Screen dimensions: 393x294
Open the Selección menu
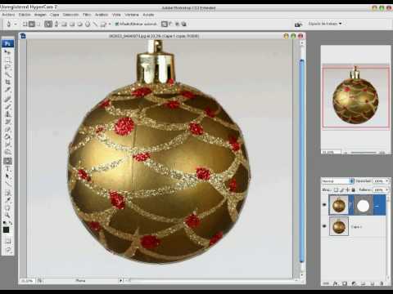pos(70,15)
